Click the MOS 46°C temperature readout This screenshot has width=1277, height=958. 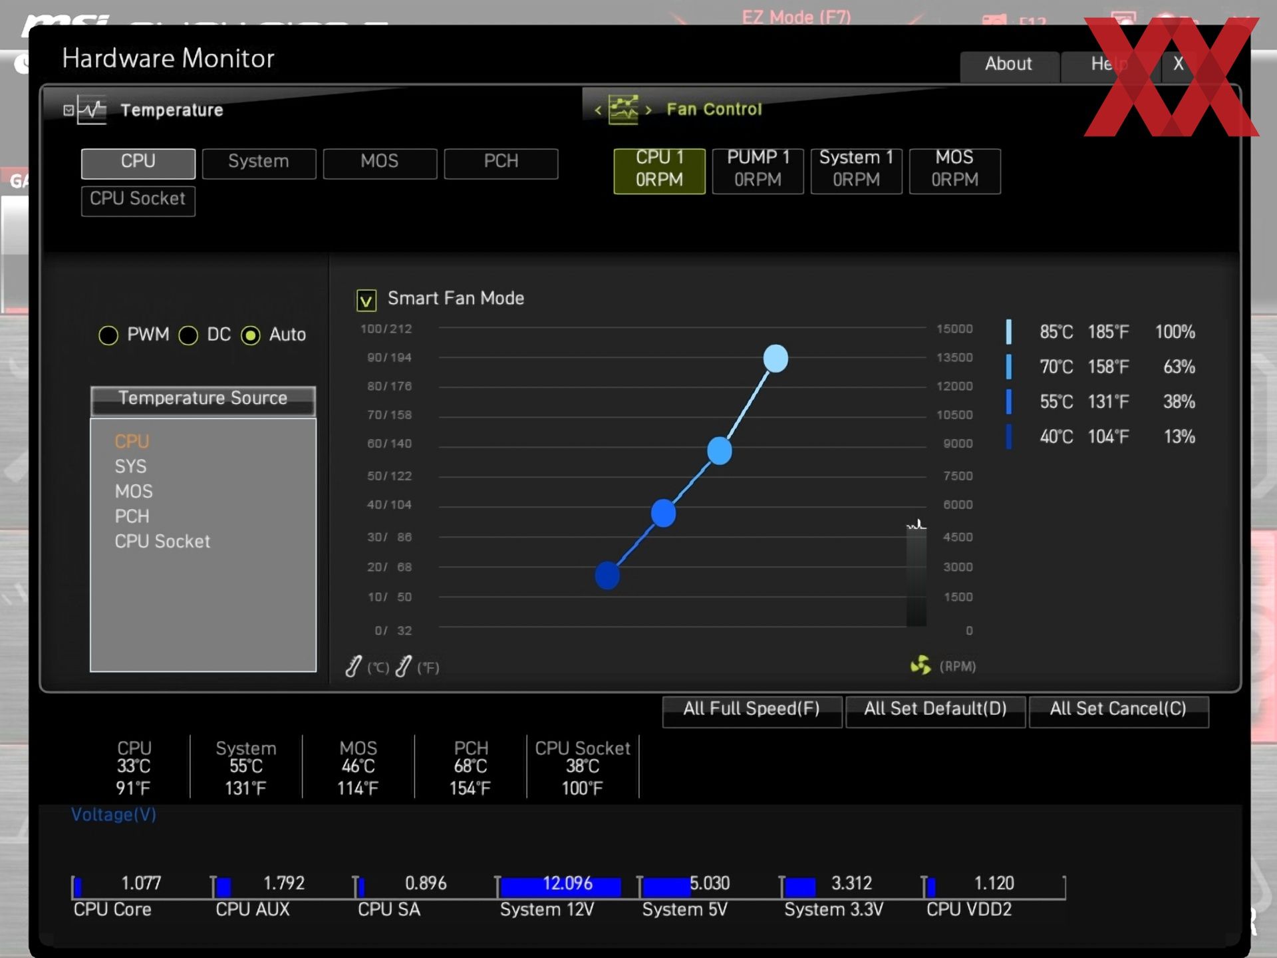point(358,768)
